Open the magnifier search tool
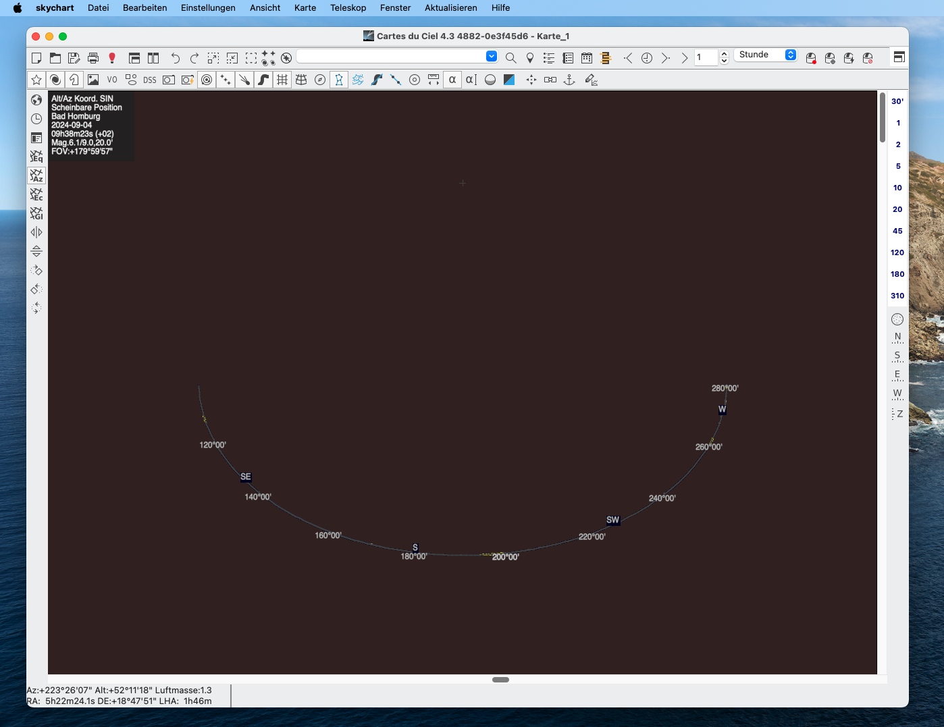 pyautogui.click(x=511, y=58)
